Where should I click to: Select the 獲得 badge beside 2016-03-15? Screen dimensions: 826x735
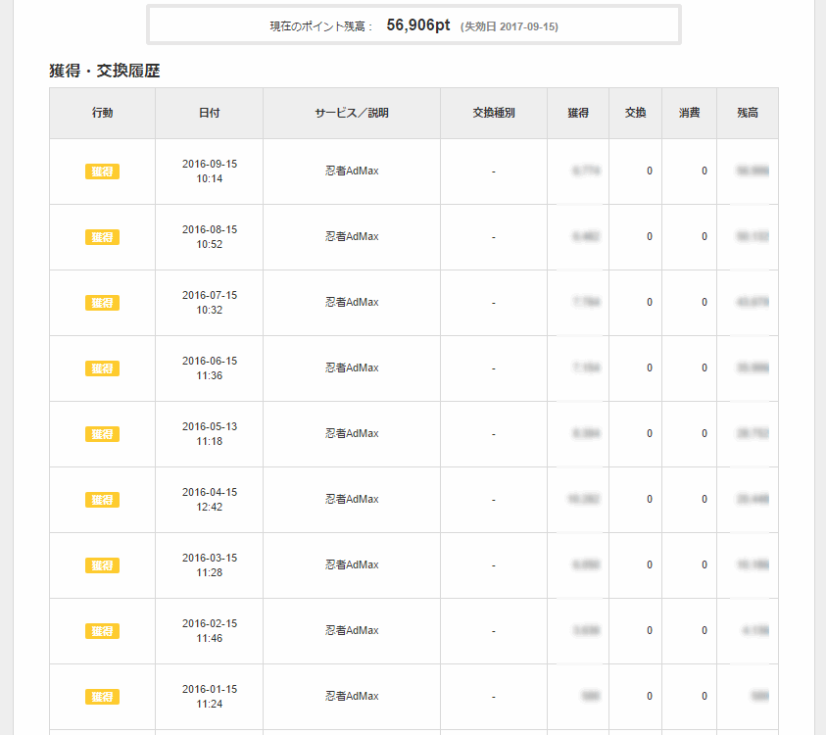point(102,565)
